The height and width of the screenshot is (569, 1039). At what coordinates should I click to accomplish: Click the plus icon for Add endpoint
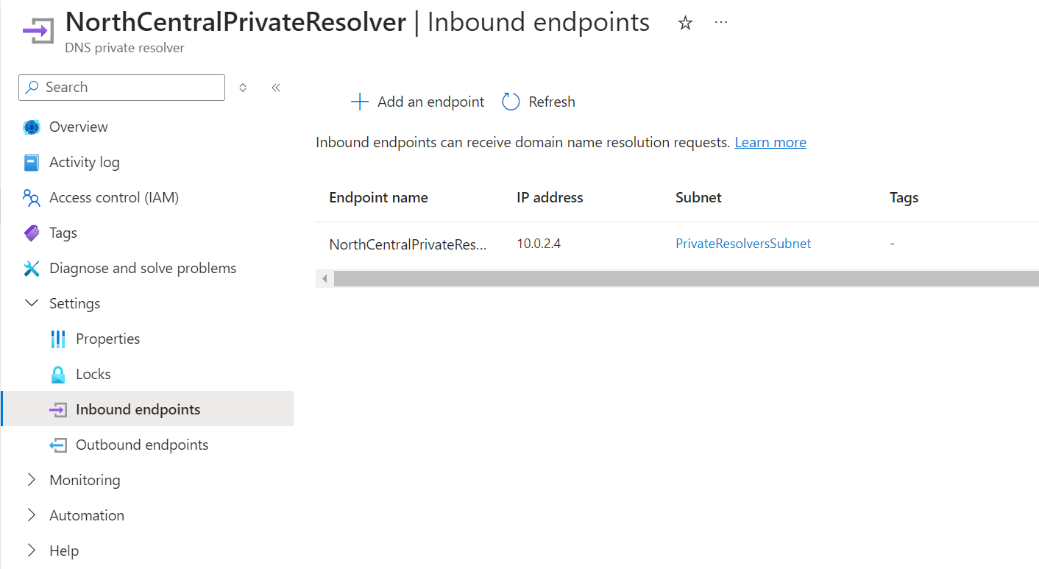[x=359, y=102]
